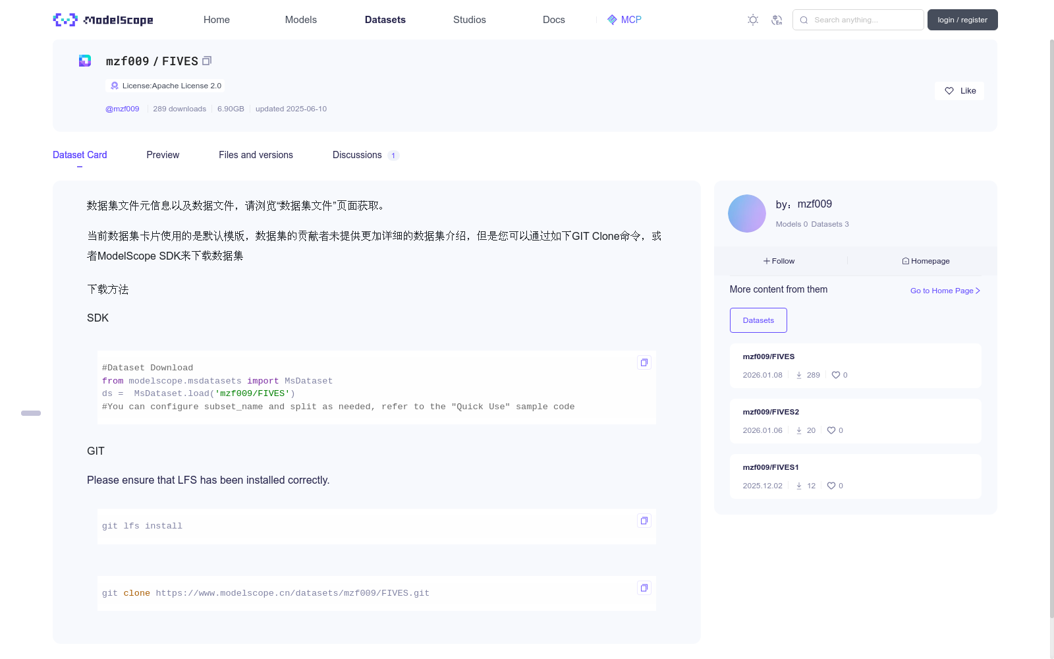The height and width of the screenshot is (659, 1054).
Task: Click the heart icon on mzf009/FIVES1 card
Action: [831, 486]
